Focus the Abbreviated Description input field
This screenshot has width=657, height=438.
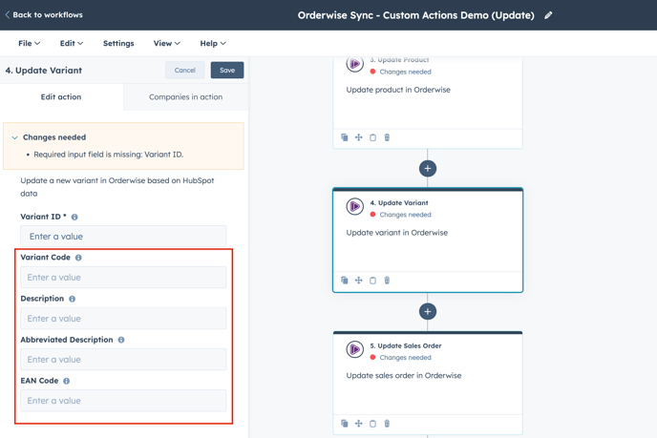point(123,360)
